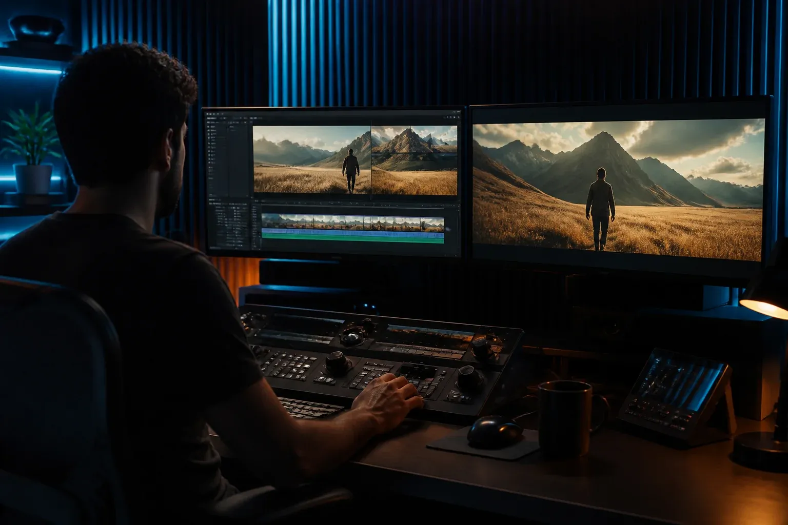788x525 pixels.
Task: Click a tool icon in the timeline toolbar strip
Action: [x=257, y=201]
